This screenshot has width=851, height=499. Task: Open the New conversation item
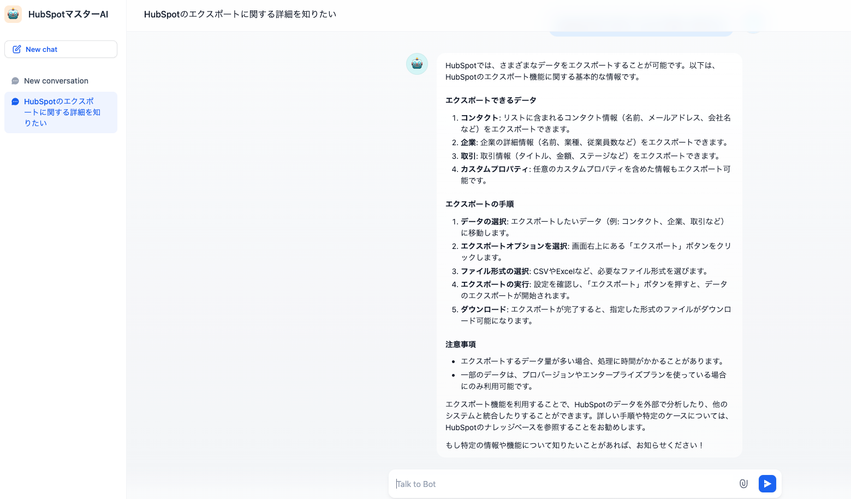coord(61,81)
